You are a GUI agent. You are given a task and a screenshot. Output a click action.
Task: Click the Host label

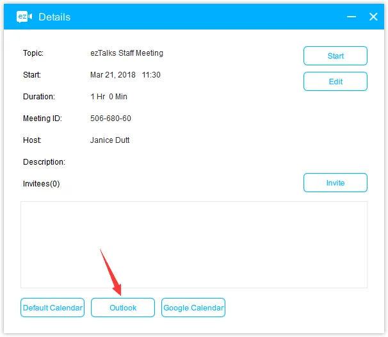point(32,140)
